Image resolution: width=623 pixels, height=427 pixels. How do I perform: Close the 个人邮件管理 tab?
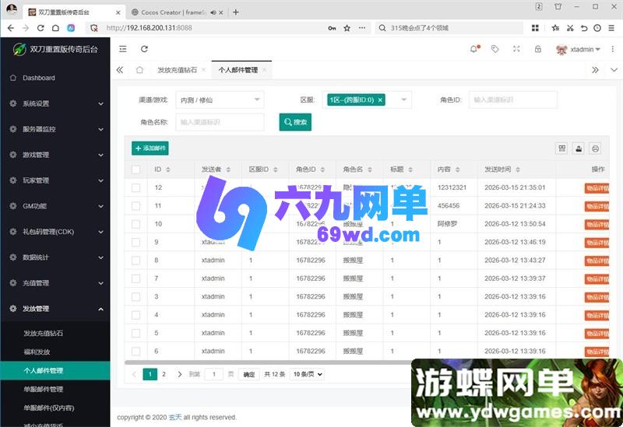(x=265, y=70)
